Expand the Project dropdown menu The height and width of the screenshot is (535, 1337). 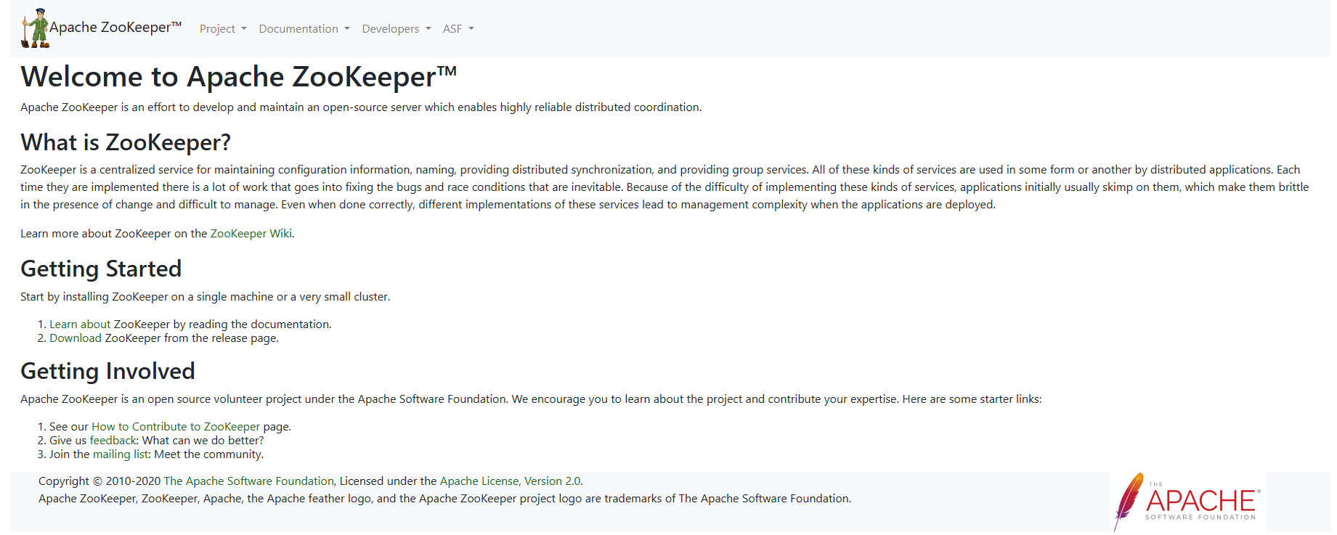223,29
